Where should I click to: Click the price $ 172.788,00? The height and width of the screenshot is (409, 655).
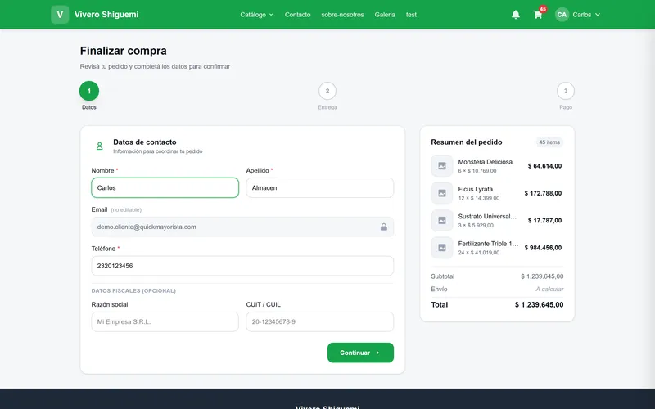pyautogui.click(x=543, y=193)
